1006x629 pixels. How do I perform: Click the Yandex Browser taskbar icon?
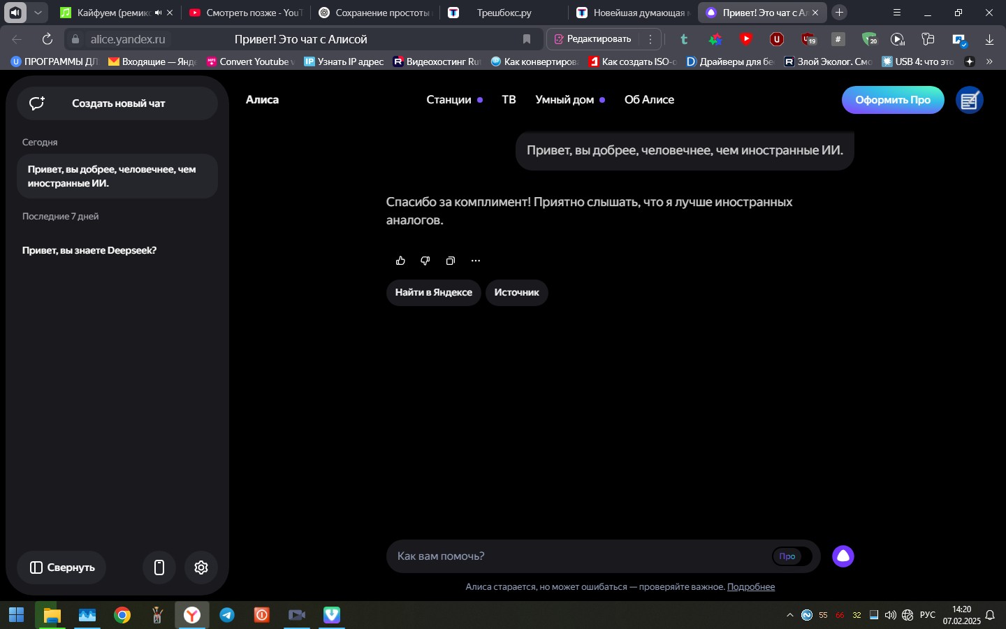(192, 615)
